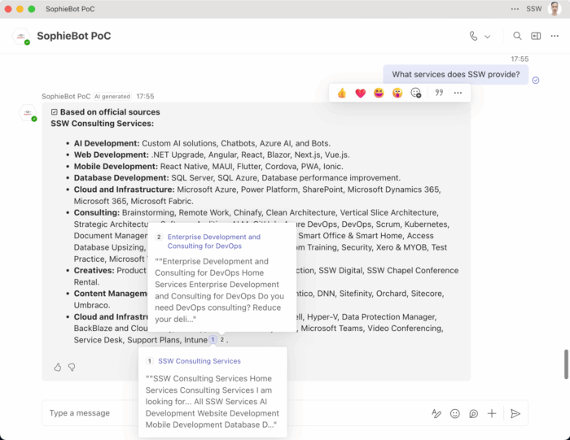React with surprised emoji
The width and height of the screenshot is (570, 440).
coord(397,93)
